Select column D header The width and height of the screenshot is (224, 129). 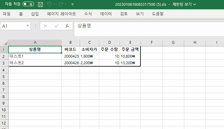109,42
